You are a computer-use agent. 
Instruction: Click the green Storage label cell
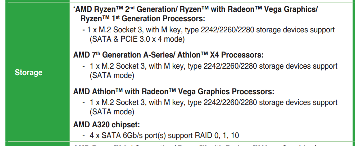point(29,73)
